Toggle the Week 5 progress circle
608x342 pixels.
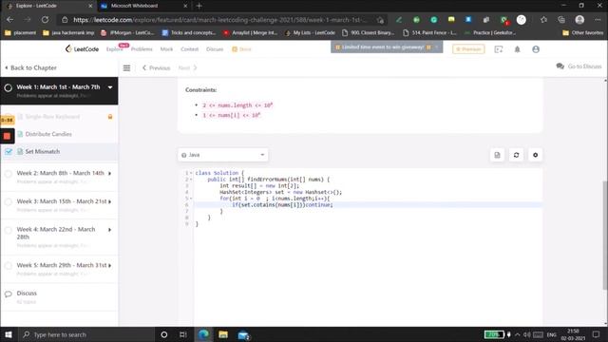click(9, 266)
